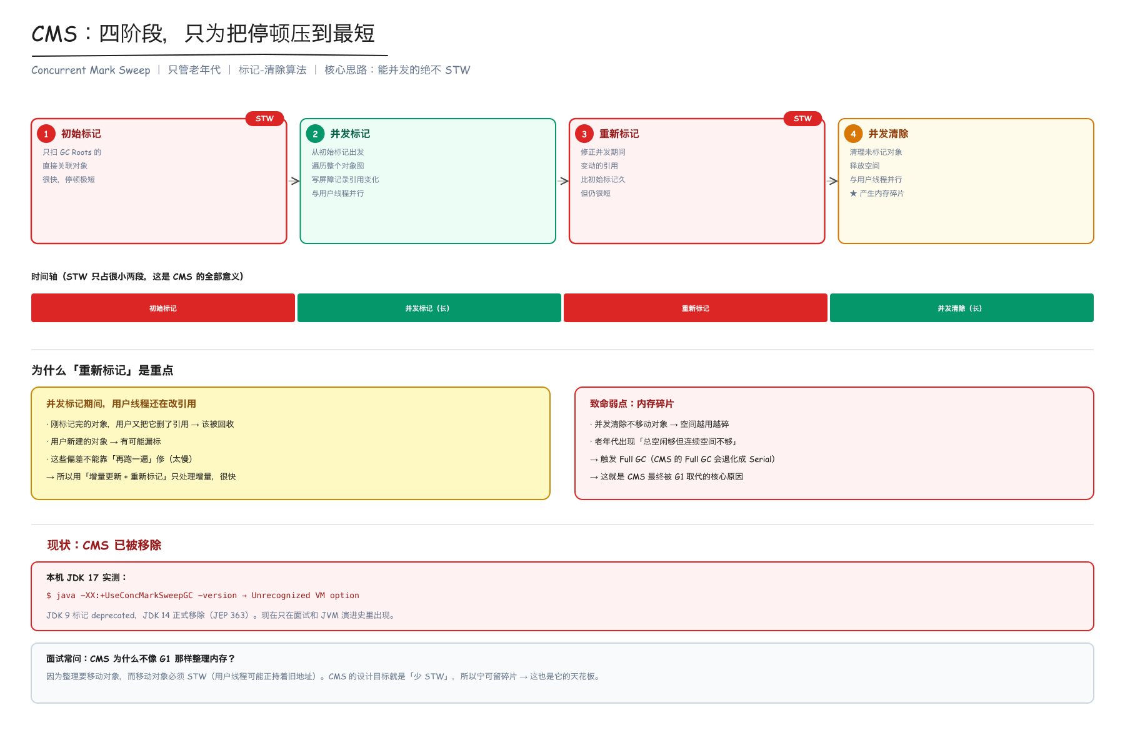Viewport: 1125px width, 753px height.
Task: Click the subtitle item 标记-清除算法
Action: pos(272,70)
